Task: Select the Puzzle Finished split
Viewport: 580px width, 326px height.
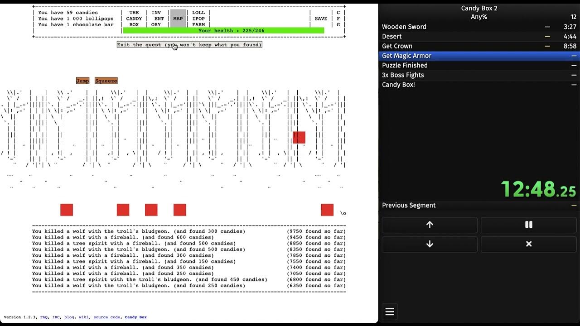Action: tap(479, 65)
